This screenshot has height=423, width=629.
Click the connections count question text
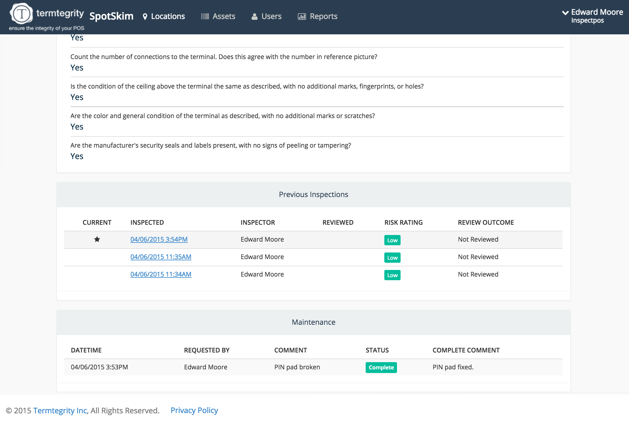click(224, 57)
